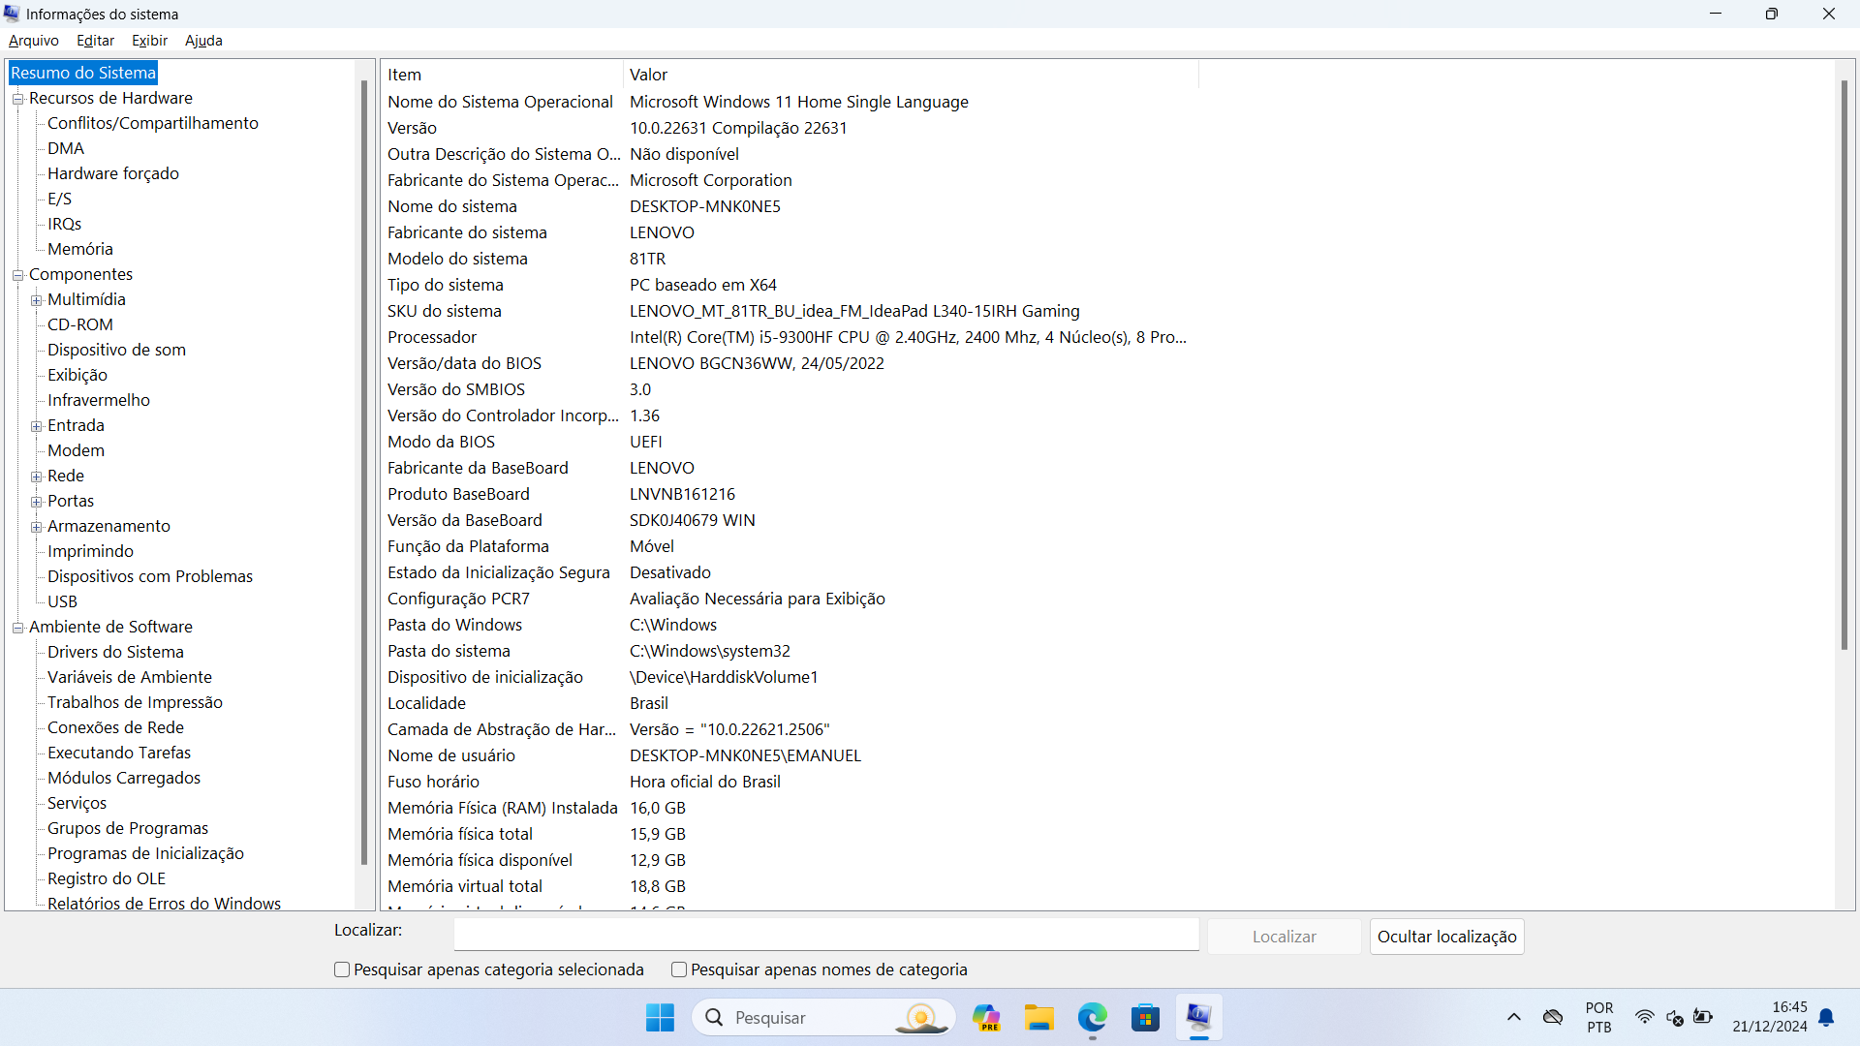Select Resumo do Sistema in the tree
The width and height of the screenshot is (1860, 1046).
click(83, 73)
